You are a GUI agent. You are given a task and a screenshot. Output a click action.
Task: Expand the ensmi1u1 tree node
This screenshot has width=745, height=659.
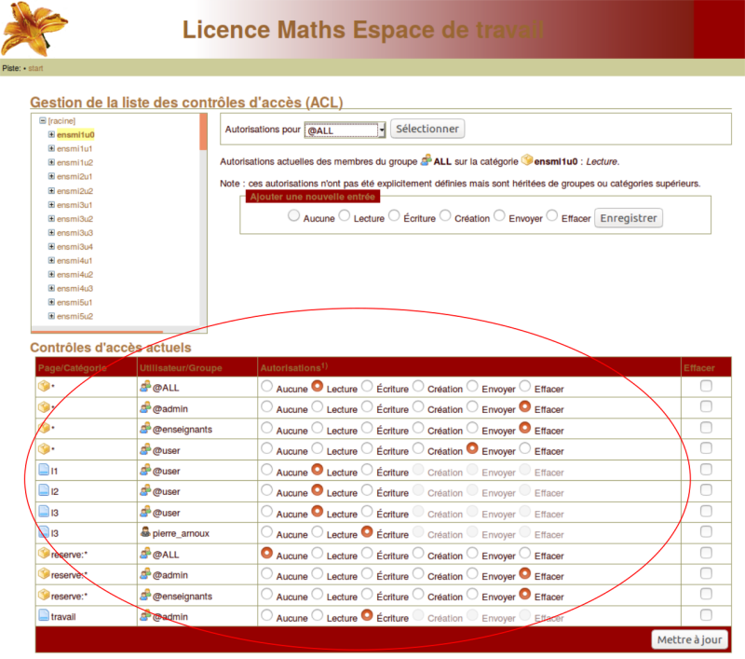click(51, 148)
